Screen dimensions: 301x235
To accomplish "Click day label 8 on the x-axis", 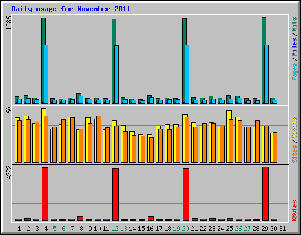I will (x=81, y=229).
